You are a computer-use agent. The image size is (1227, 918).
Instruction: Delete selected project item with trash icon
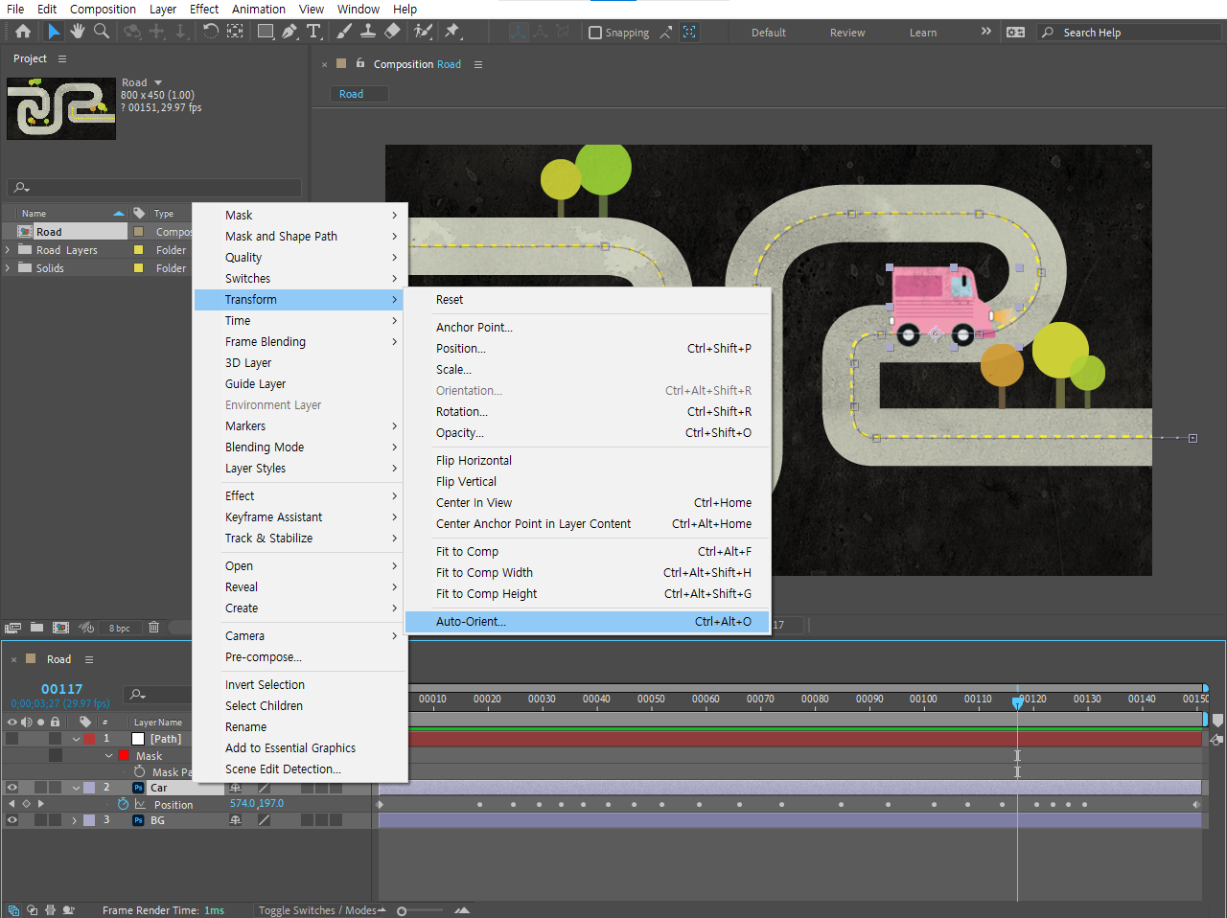(153, 628)
